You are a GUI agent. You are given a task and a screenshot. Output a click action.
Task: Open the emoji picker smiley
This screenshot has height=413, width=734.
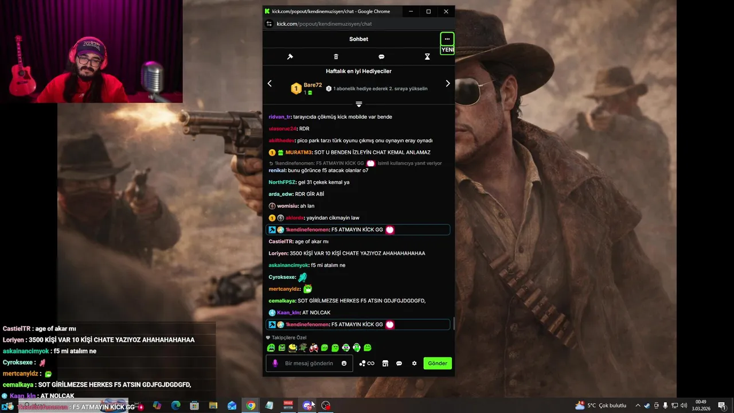point(344,363)
